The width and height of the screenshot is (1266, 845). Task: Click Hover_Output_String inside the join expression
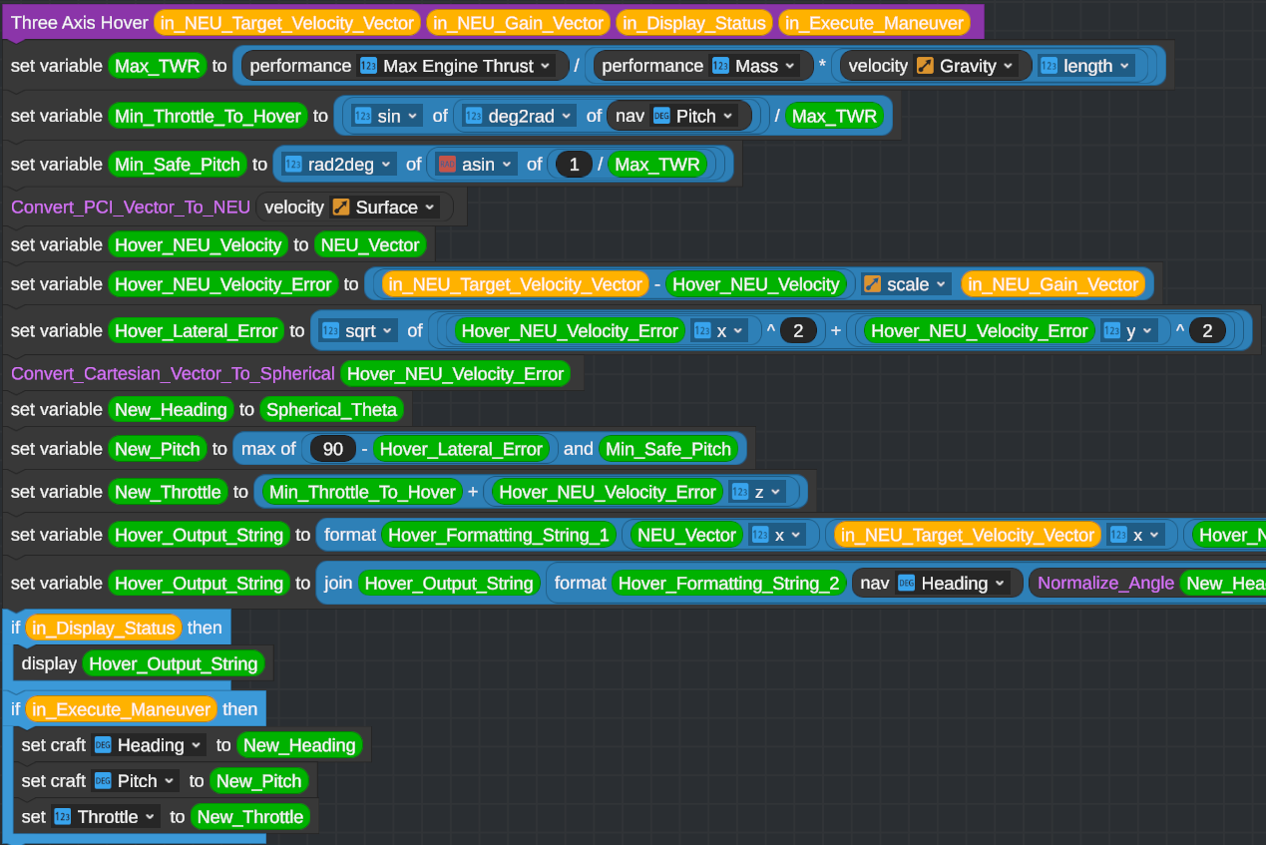[447, 583]
